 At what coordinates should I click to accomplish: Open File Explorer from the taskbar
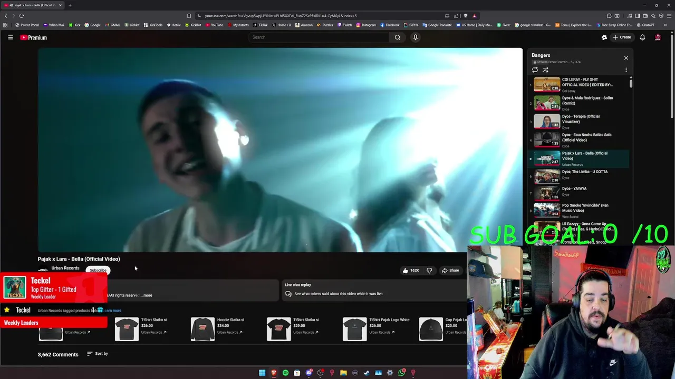tap(343, 373)
